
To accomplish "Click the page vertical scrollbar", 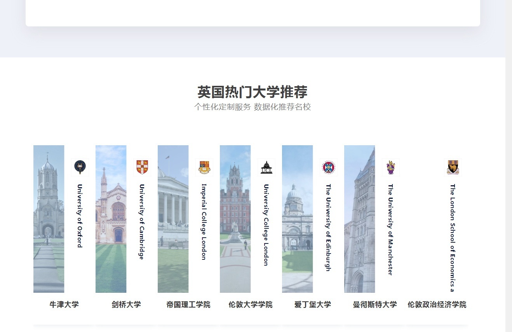I will [x=509, y=166].
